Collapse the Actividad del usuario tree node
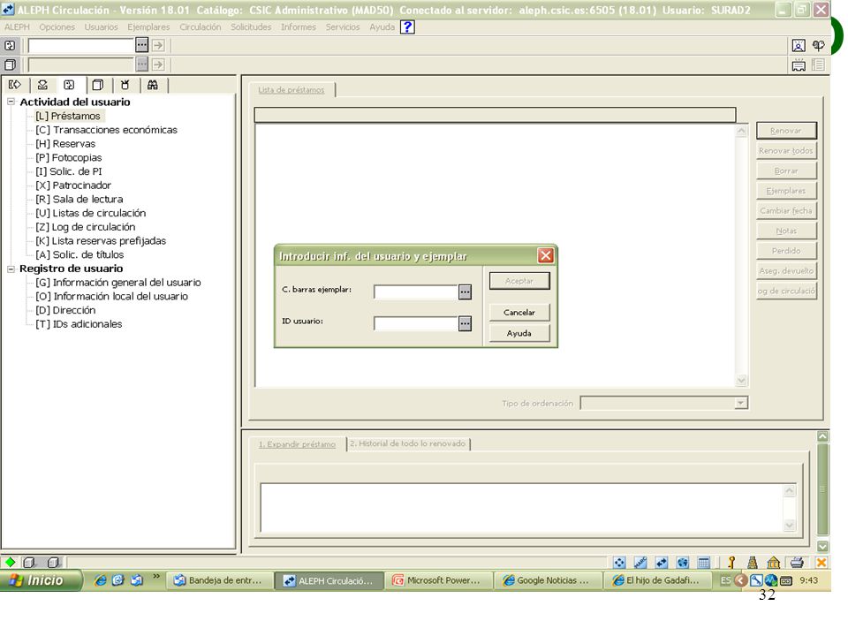This screenshot has height=636, width=848. point(11,102)
